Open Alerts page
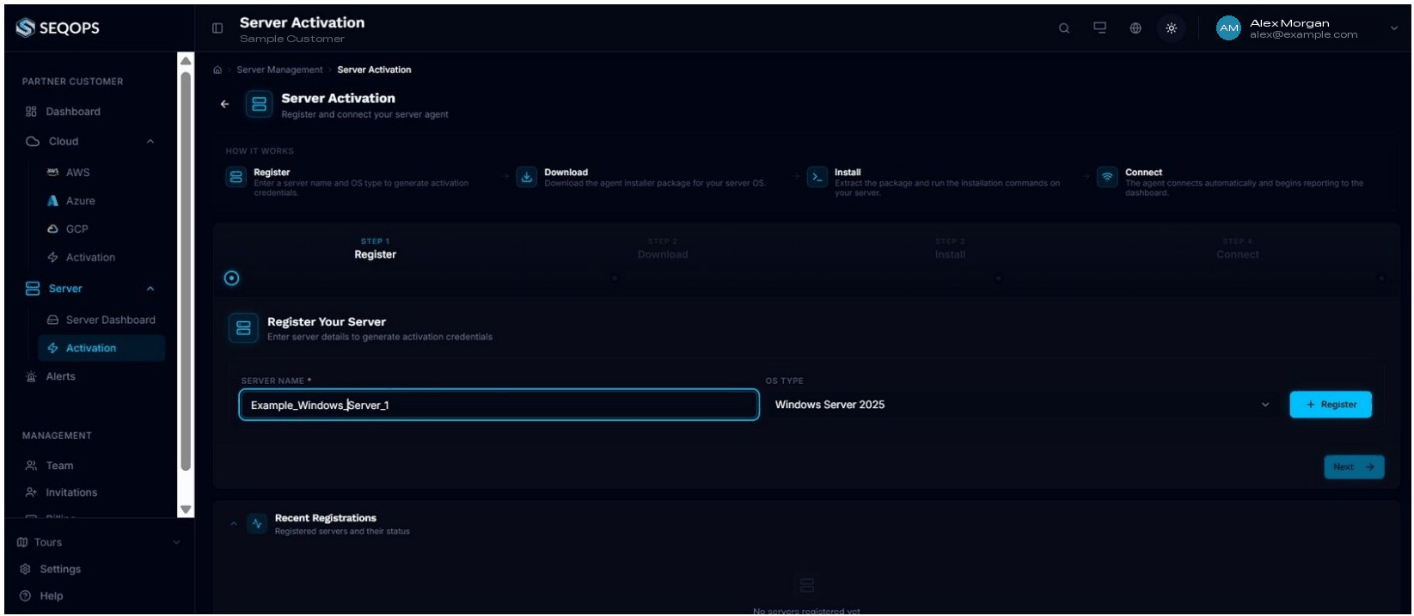The image size is (1414, 616). click(x=61, y=376)
